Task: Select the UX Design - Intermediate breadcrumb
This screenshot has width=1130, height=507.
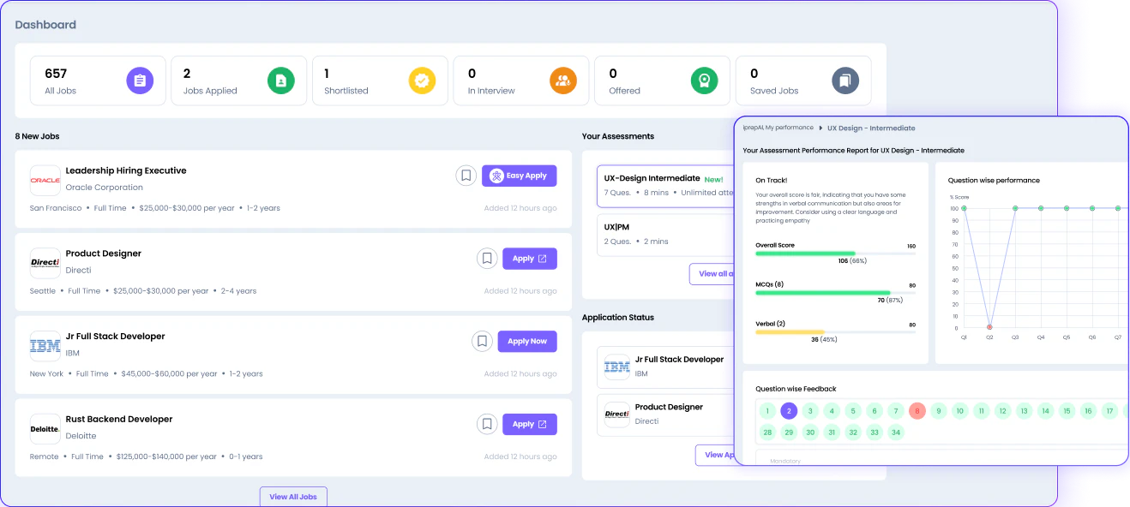Action: [x=871, y=127]
